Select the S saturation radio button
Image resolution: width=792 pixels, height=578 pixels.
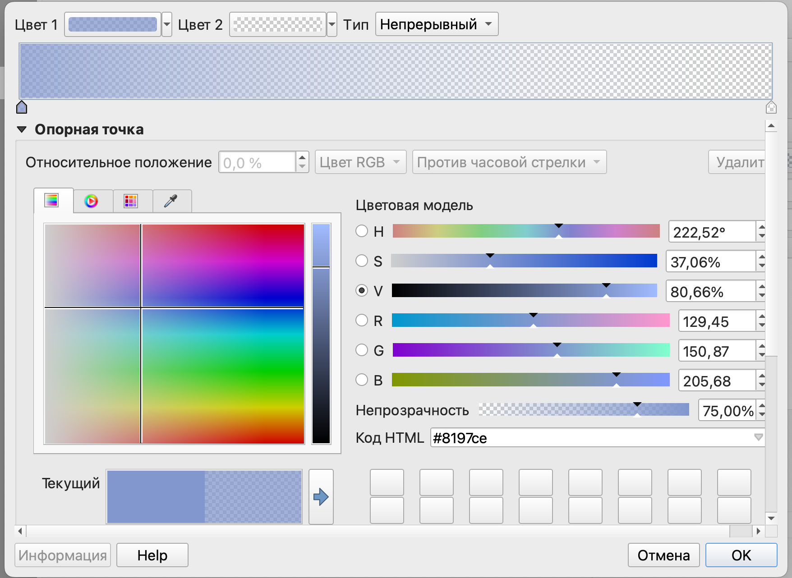[x=362, y=261]
